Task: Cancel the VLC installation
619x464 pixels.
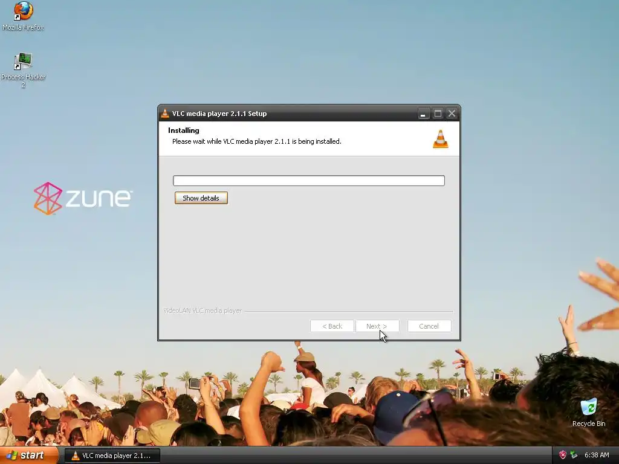Action: point(429,326)
